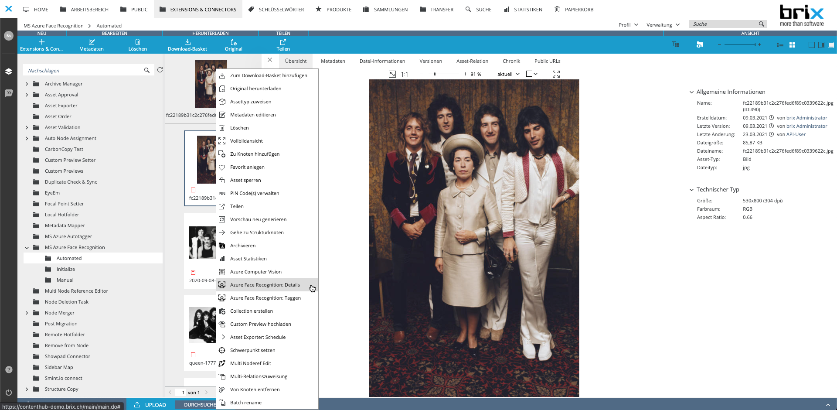Expand the Auto Node Assignment node
Screen dimensions: 837x410
tap(27, 138)
